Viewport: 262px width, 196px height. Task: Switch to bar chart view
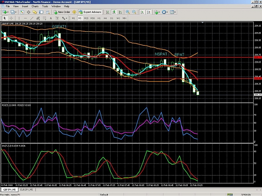tap(108, 12)
